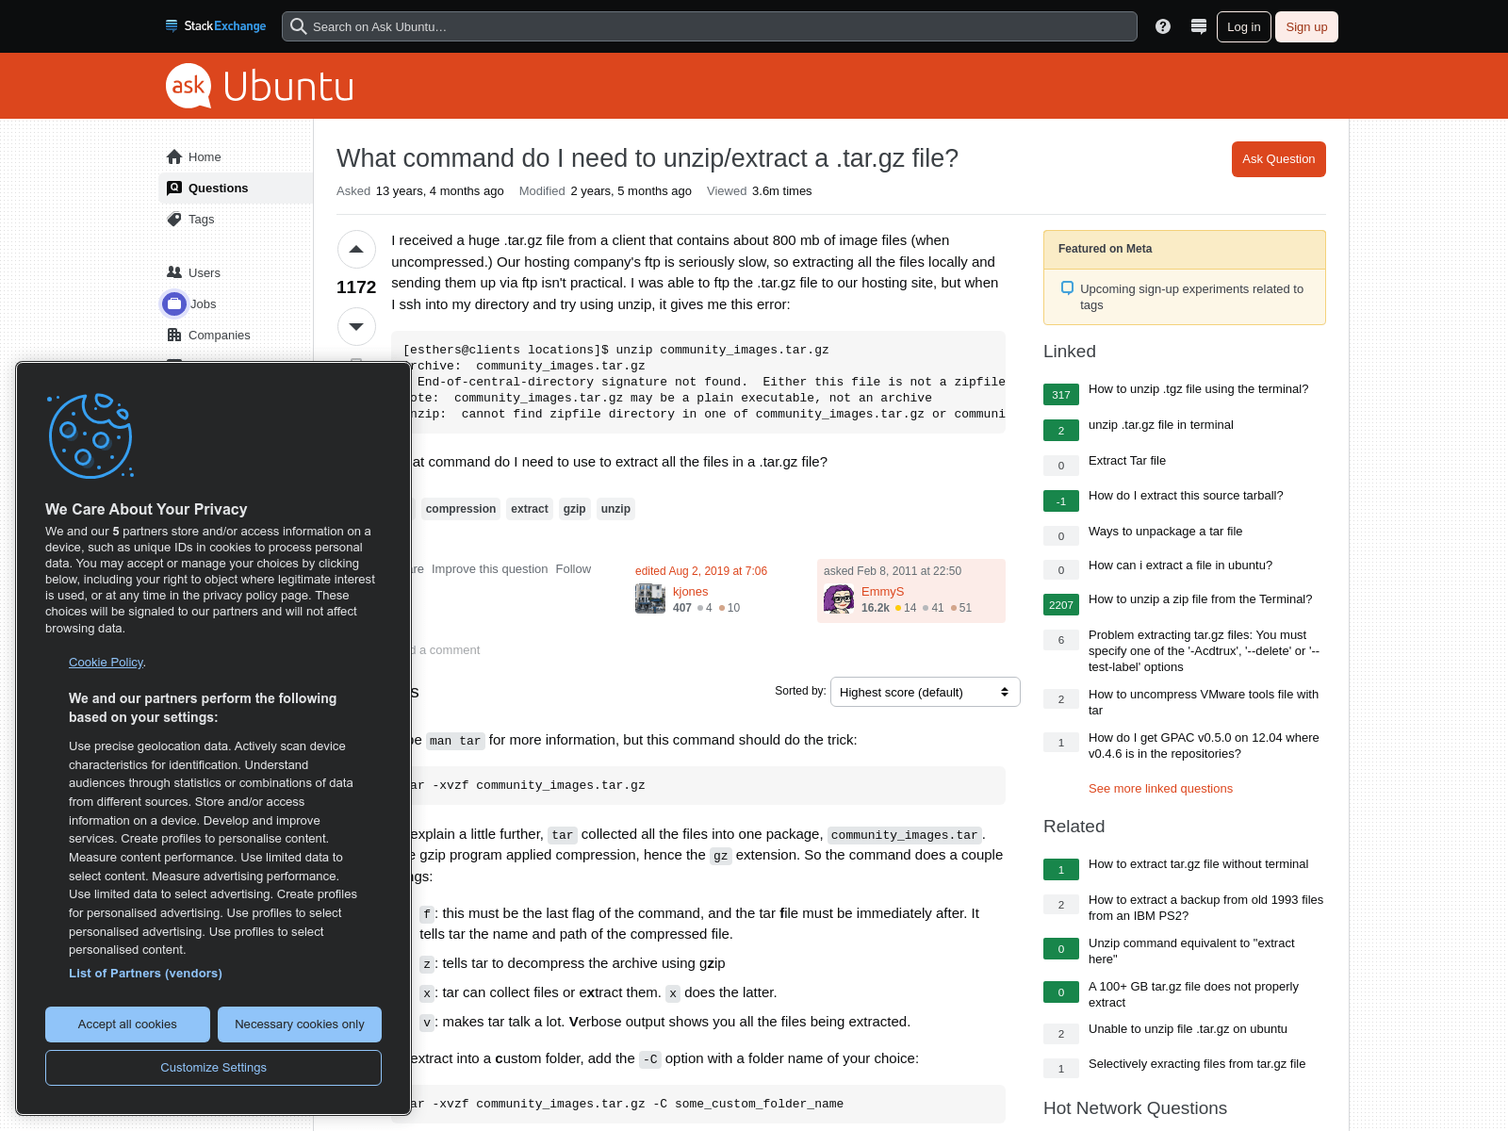The image size is (1508, 1131).
Task: Open the StackExchange network logo menu
Action: click(x=216, y=26)
